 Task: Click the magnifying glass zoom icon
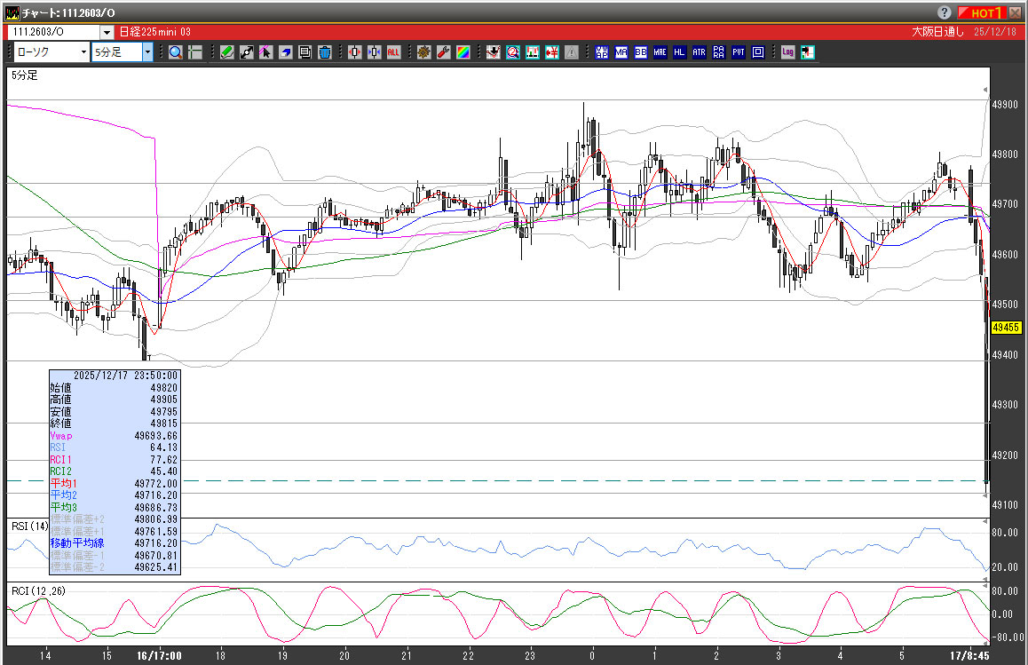click(176, 52)
